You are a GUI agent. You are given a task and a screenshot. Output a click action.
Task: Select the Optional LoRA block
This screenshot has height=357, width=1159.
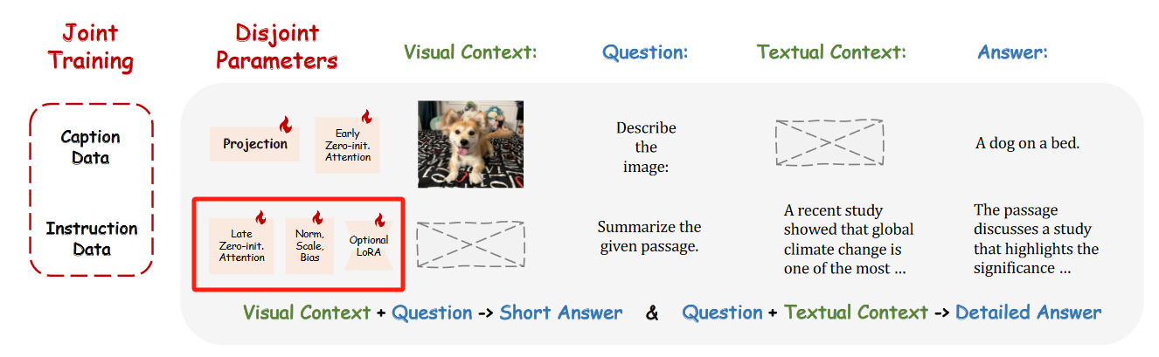pyautogui.click(x=368, y=247)
